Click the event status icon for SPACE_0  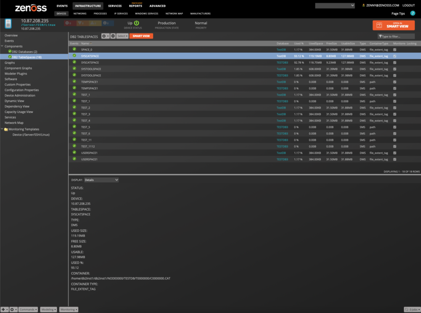tap(74, 49)
